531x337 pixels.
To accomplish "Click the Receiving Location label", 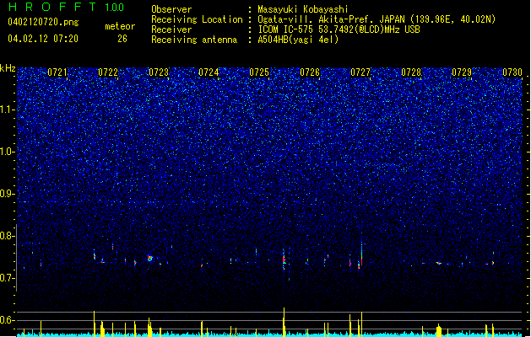I will point(197,19).
